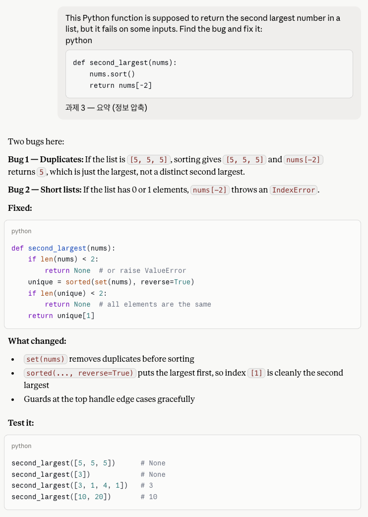Click the '[1]' inline code chip in bullet list
This screenshot has height=517, width=368.
tap(256, 373)
